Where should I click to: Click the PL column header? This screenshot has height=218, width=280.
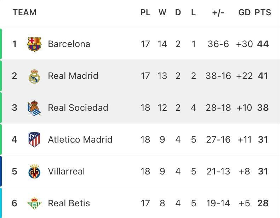click(x=145, y=12)
